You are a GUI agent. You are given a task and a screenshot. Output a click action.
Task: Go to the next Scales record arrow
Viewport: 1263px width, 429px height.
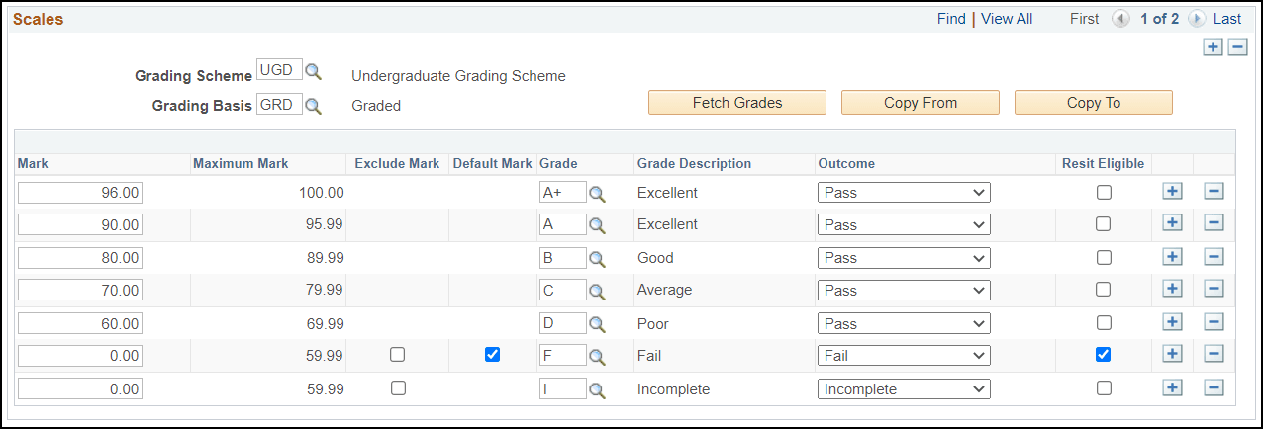(1197, 19)
